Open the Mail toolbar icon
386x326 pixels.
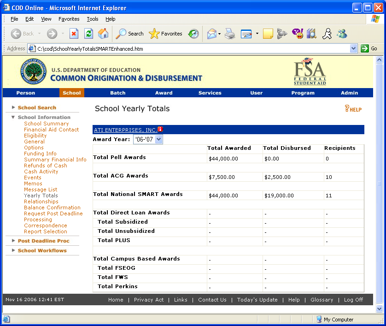[212, 34]
